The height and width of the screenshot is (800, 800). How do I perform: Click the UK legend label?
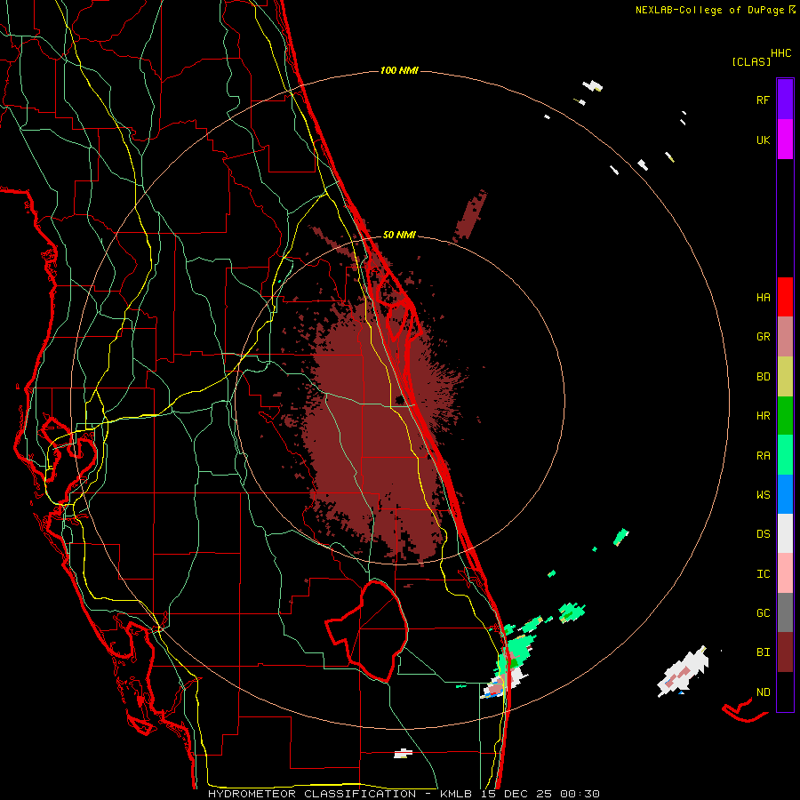[763, 140]
